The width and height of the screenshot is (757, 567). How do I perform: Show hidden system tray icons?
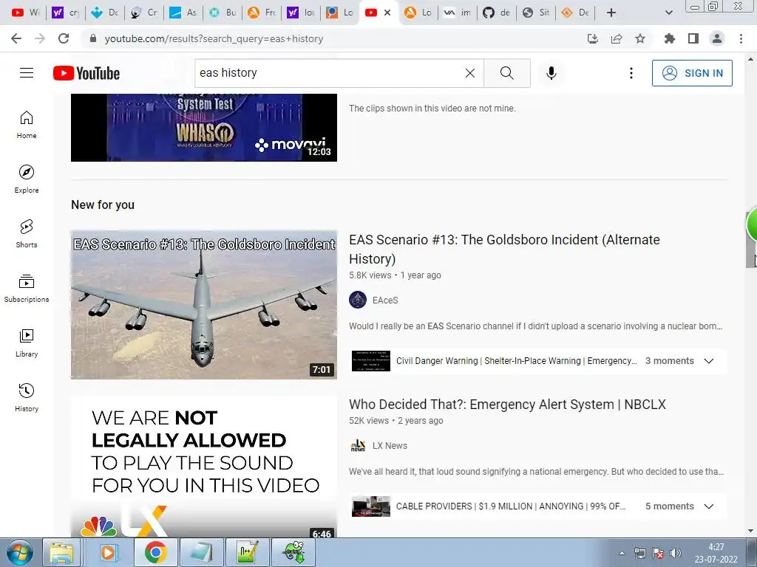coord(622,553)
